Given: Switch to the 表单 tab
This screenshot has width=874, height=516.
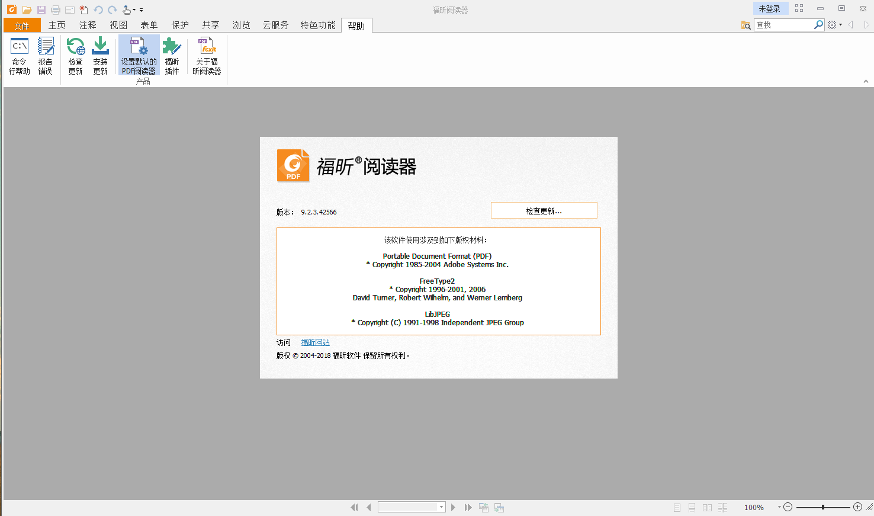Looking at the screenshot, I should [x=149, y=25].
